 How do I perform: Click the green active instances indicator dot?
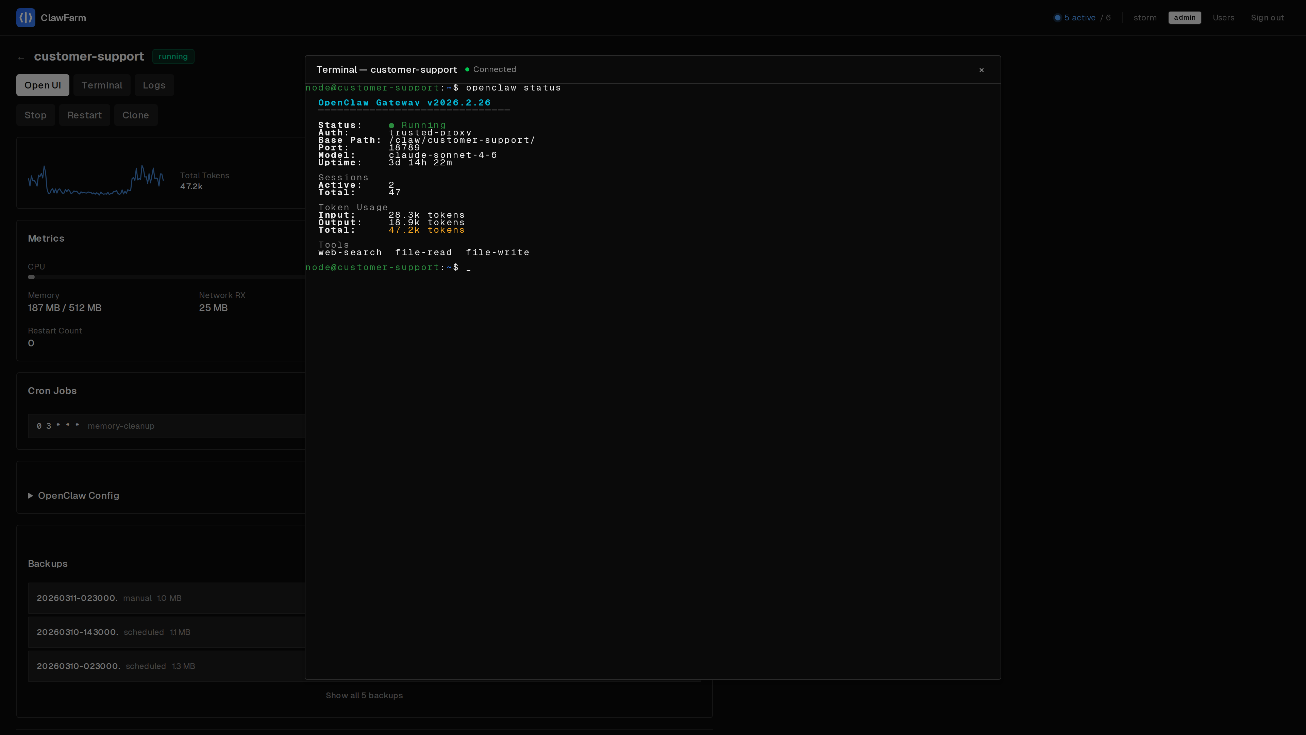point(1058,17)
